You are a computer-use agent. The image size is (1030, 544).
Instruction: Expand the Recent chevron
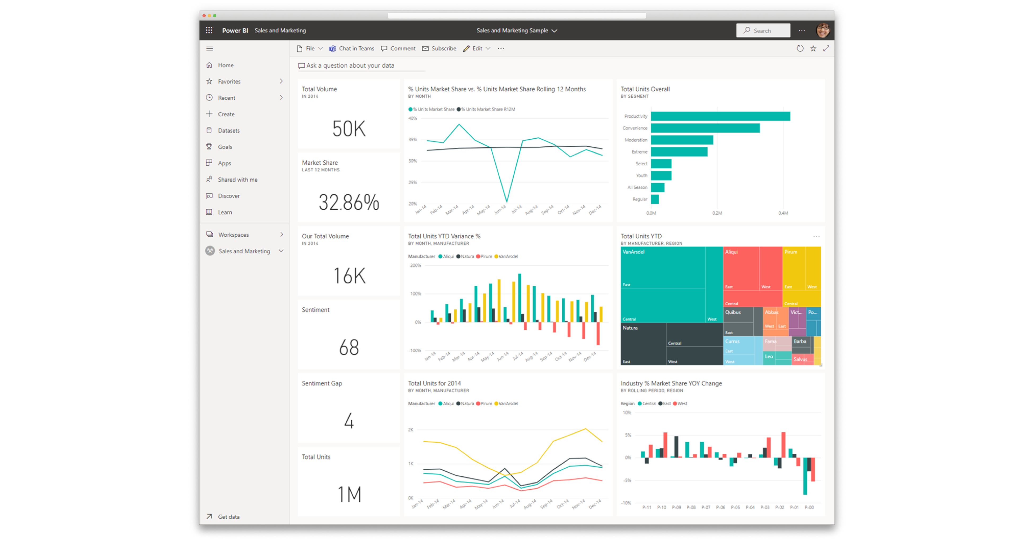(x=281, y=98)
